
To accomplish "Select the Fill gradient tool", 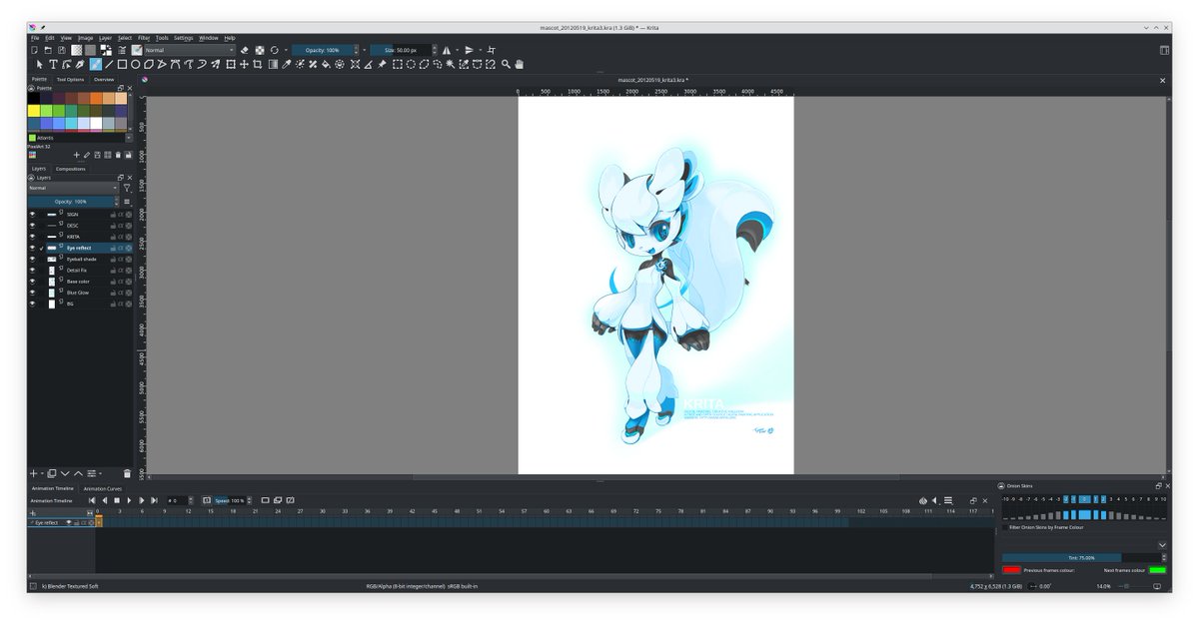I will click(x=274, y=63).
